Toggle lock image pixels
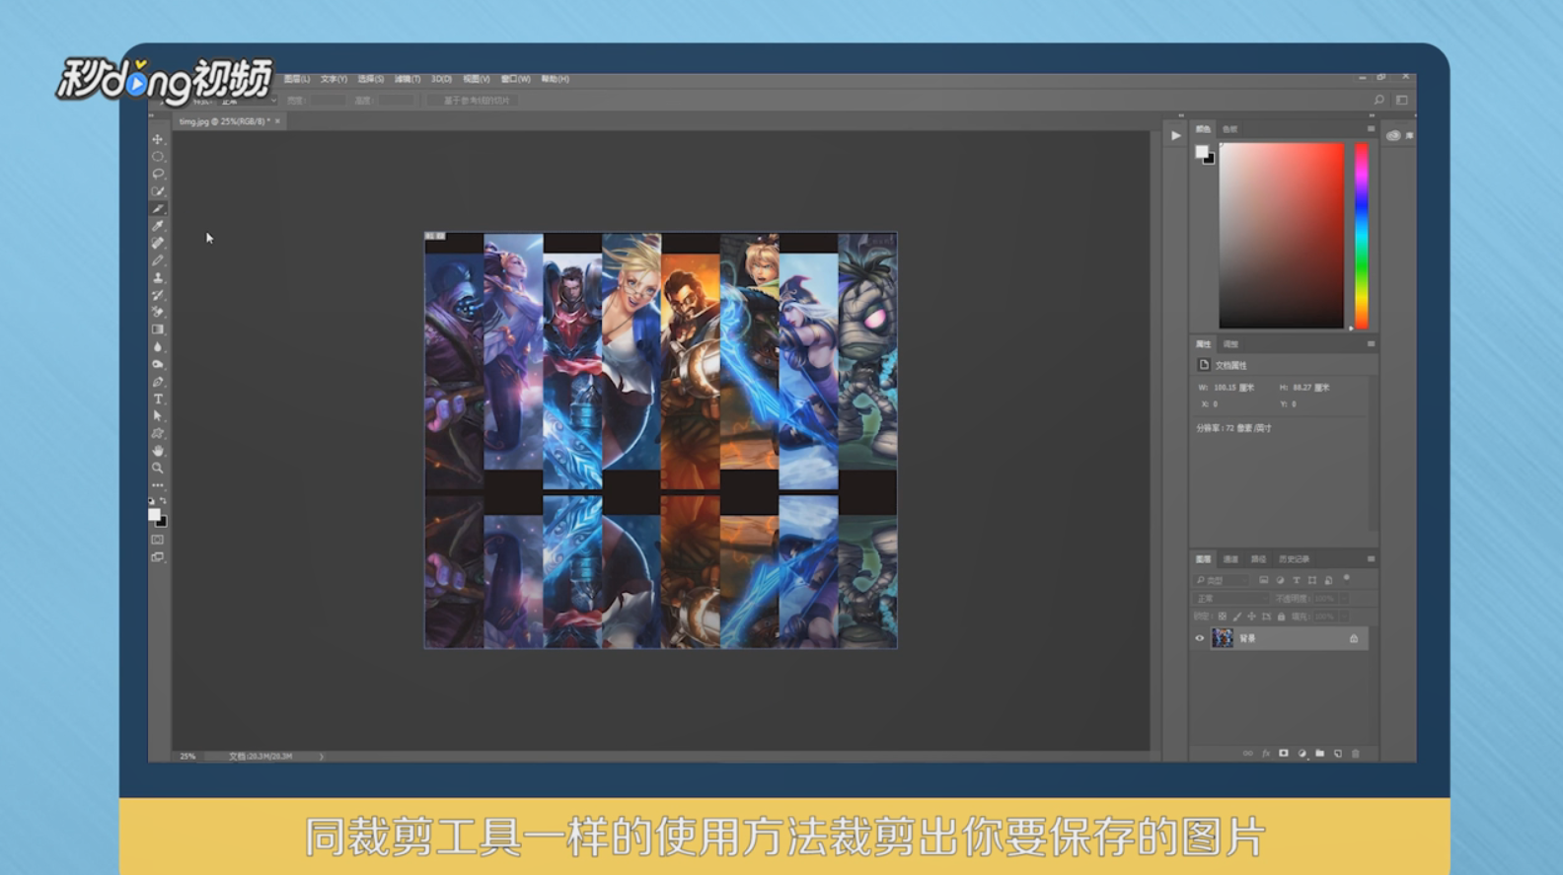This screenshot has width=1563, height=875. click(1237, 617)
